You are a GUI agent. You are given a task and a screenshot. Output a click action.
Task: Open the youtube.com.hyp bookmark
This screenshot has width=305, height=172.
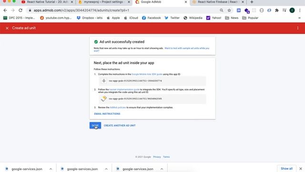(x=56, y=18)
